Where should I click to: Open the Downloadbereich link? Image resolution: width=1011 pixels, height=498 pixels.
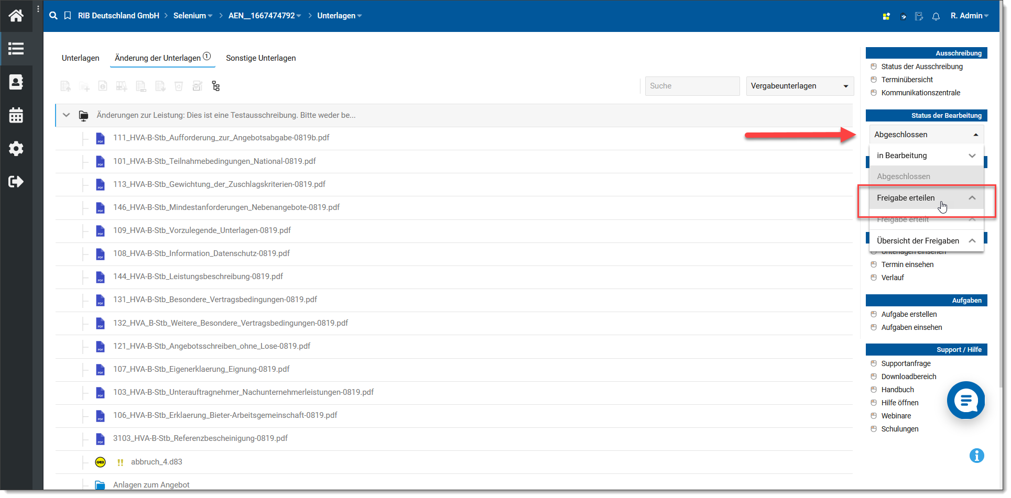909,377
